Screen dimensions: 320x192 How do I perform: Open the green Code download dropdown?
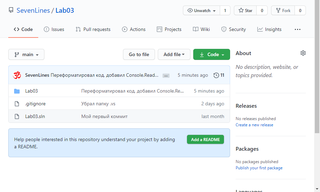[211, 54]
